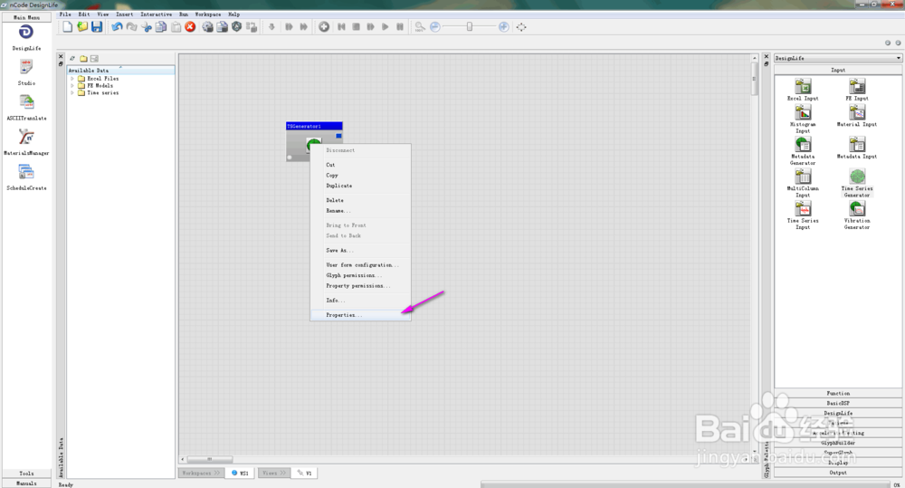The image size is (905, 488).
Task: Click the play triangle run button
Action: pyautogui.click(x=385, y=26)
